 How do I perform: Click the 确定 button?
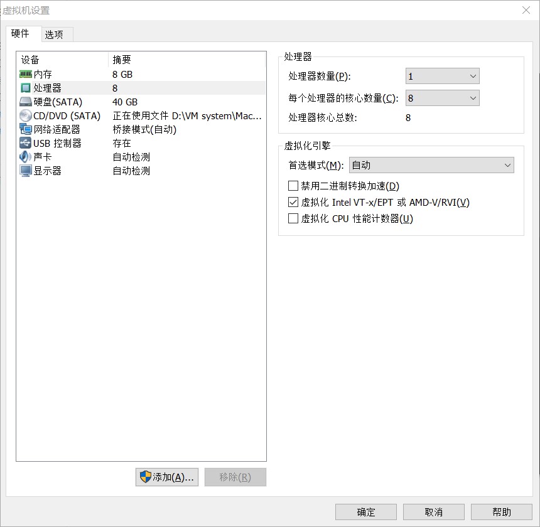(365, 512)
